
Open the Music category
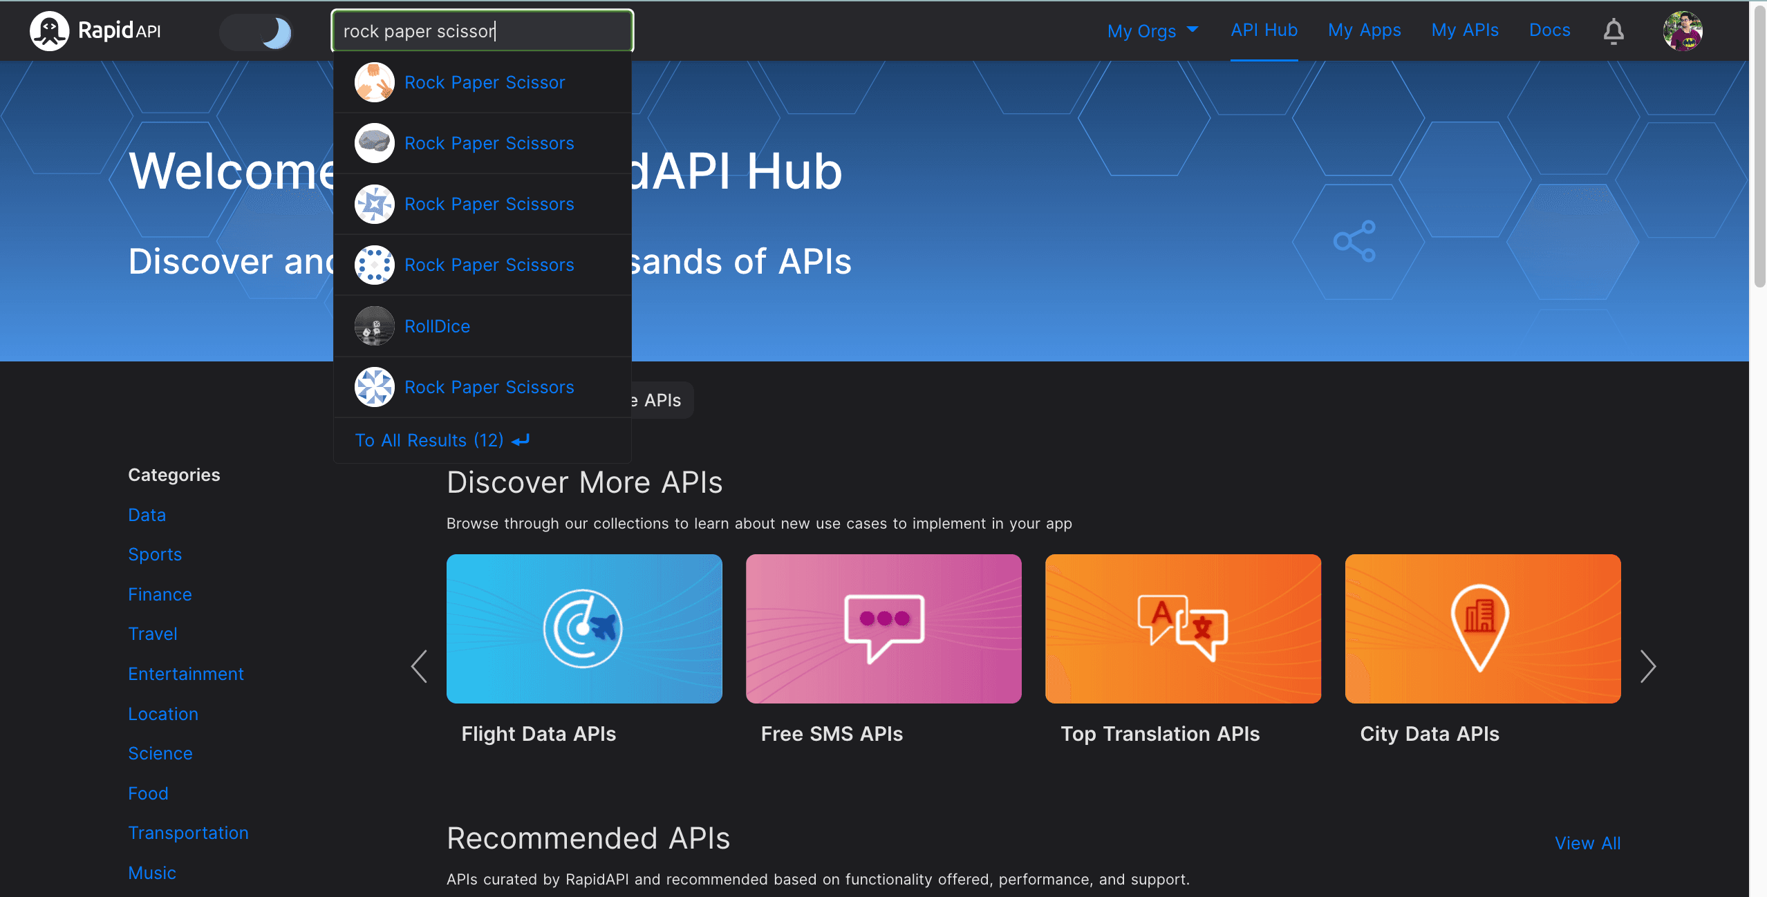(152, 873)
